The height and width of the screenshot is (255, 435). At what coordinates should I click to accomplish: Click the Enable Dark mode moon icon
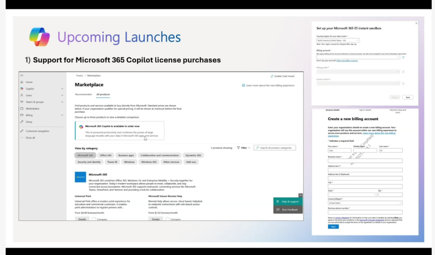271,76
